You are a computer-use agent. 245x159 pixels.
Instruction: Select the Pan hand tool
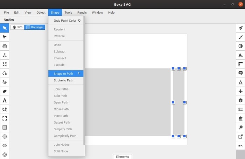(x=5, y=46)
